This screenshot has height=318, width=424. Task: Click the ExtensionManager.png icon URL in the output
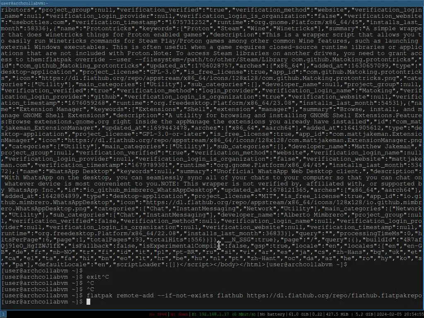coord(244,140)
